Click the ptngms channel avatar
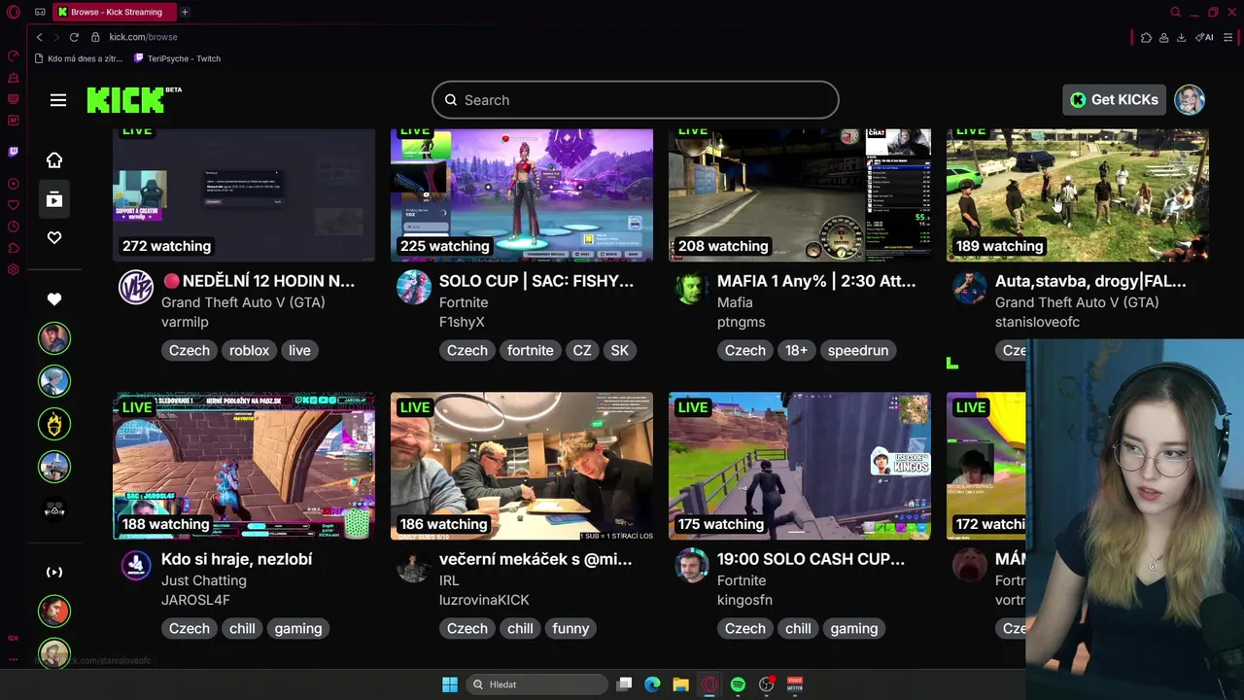 click(x=692, y=287)
